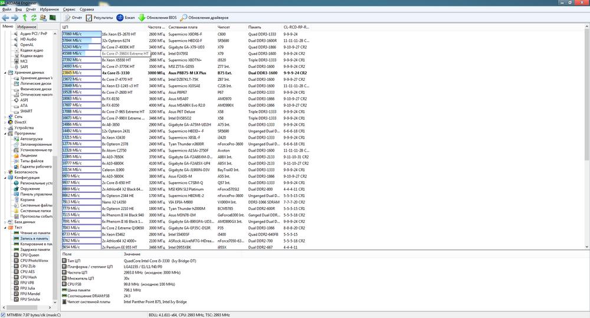Collapse the Программы tree node
Image resolution: width=590 pixels, height=318 pixels.
coord(5,133)
